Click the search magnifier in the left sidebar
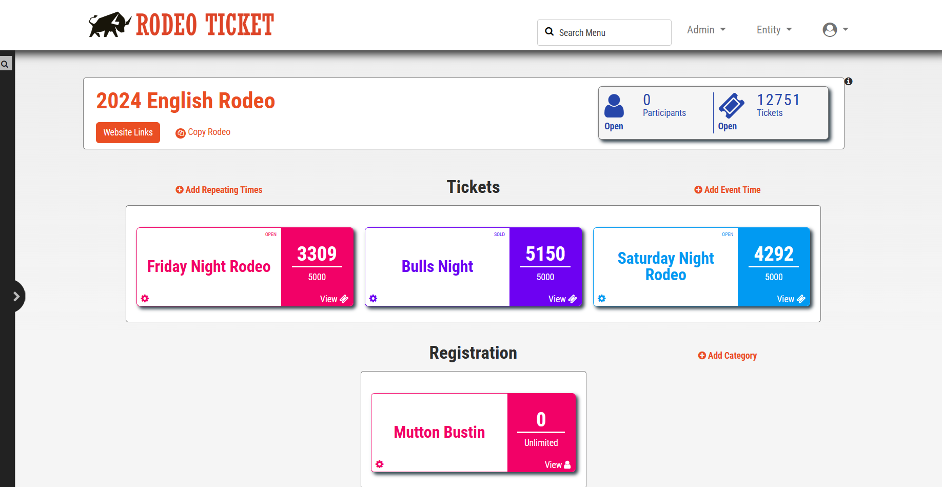 point(5,64)
